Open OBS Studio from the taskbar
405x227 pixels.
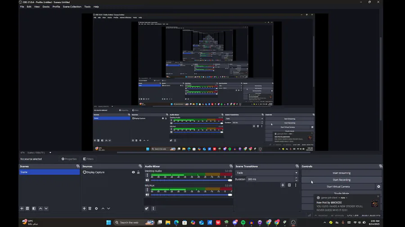click(x=293, y=223)
